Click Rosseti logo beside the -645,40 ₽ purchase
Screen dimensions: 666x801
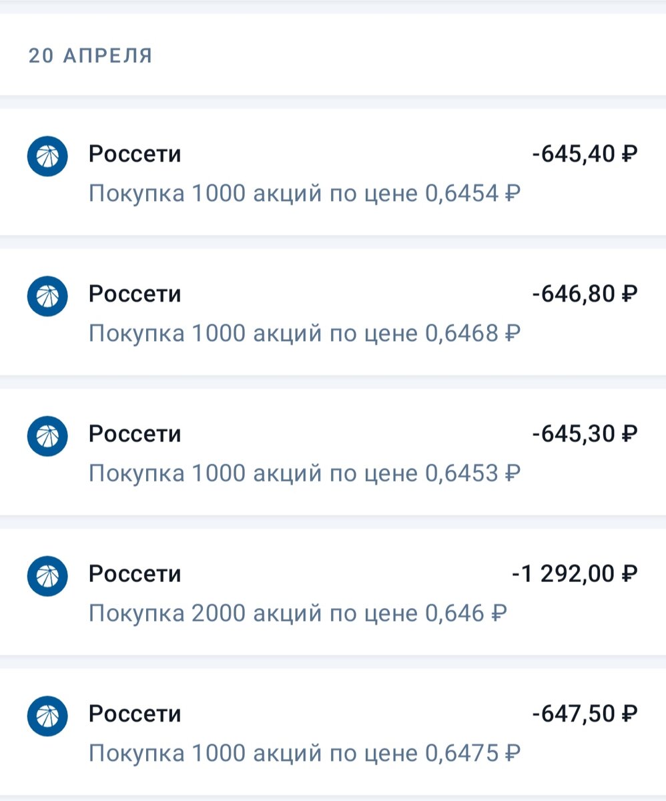pos(47,156)
